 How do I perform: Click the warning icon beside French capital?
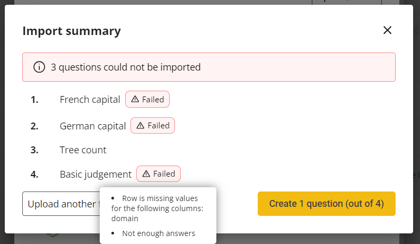point(135,99)
